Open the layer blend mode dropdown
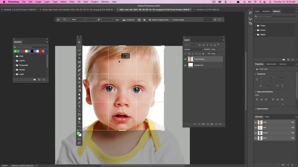298x167 pixels. (193, 50)
